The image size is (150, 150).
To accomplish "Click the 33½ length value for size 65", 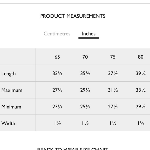I will pos(57,73).
